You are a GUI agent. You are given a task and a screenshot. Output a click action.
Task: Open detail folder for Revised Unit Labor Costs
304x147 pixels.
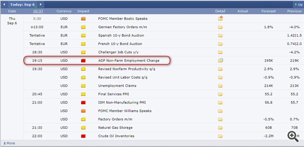click(220, 77)
